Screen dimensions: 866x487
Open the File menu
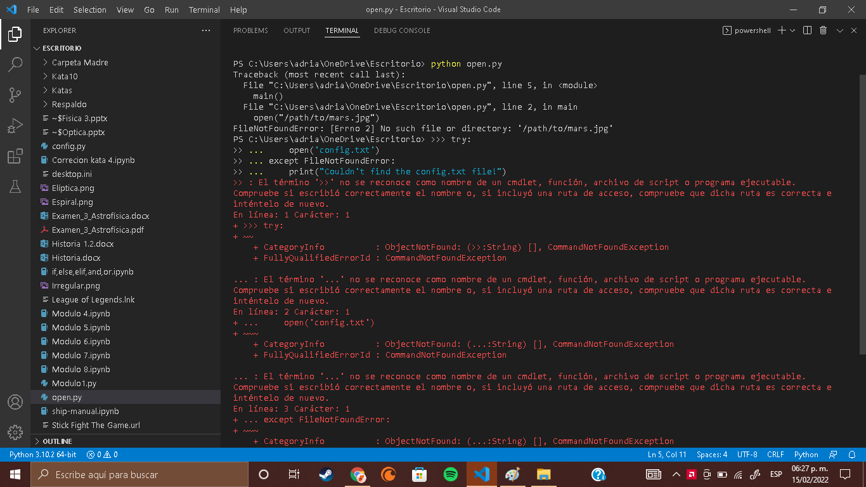click(x=33, y=10)
